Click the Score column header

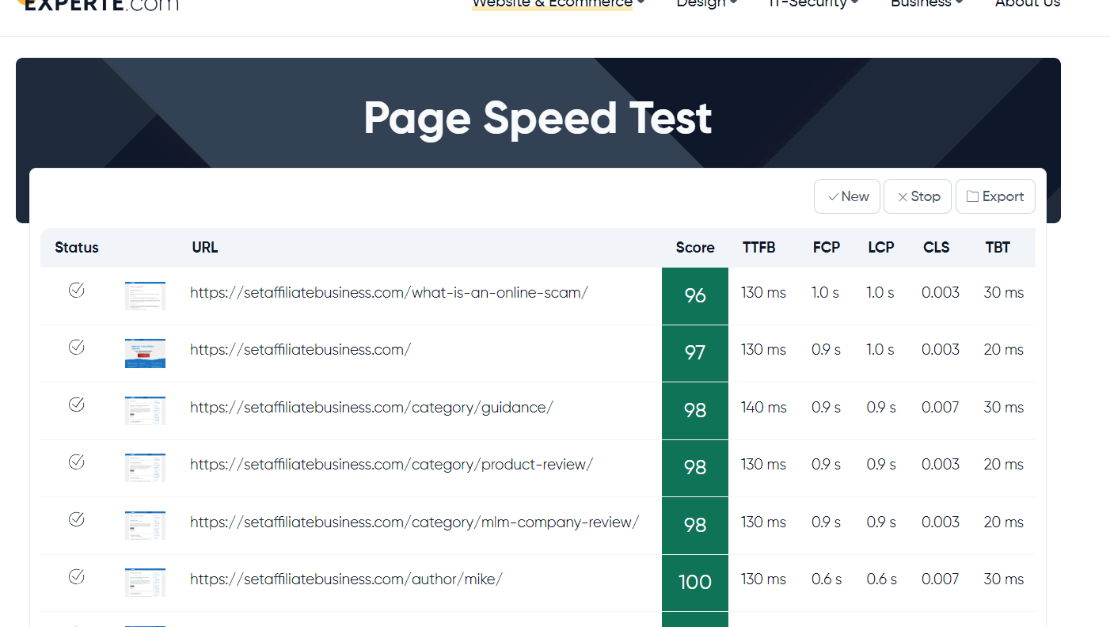point(695,248)
